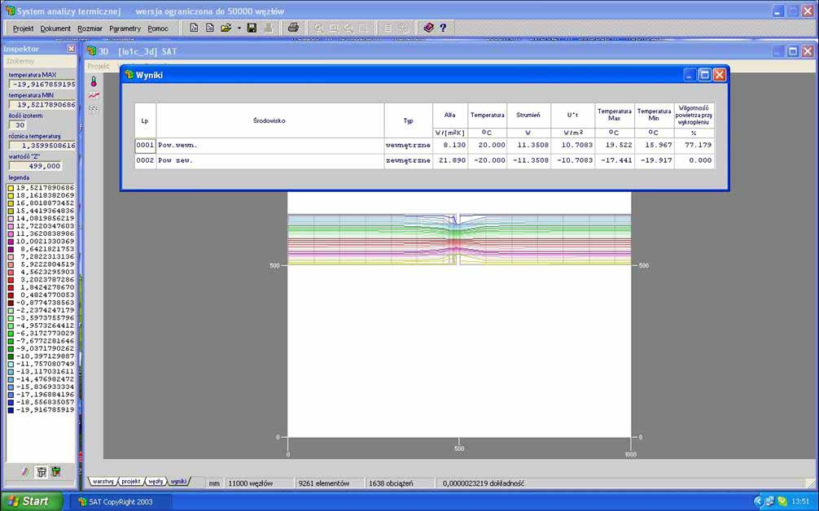Click the "Pow.wewn." cell in Wyniki table
Screen dimensions: 819x511
270,146
